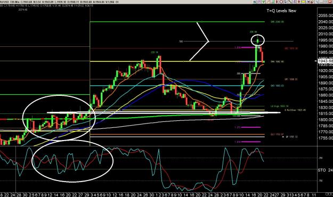The height and width of the screenshot is (197, 333).
Task: Click the 1770.00 price axis label
Action: (x=326, y=132)
